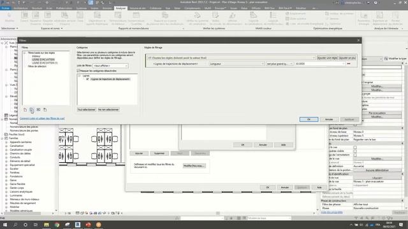Click the New filter icon in Filtres dialog
Viewport: 408px width, 229px height.
click(x=25, y=110)
